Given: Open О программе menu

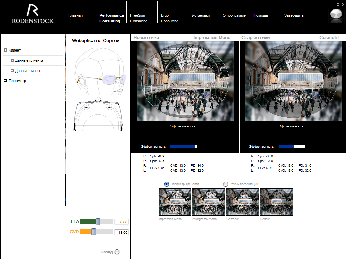Looking at the screenshot, I should 234,15.
